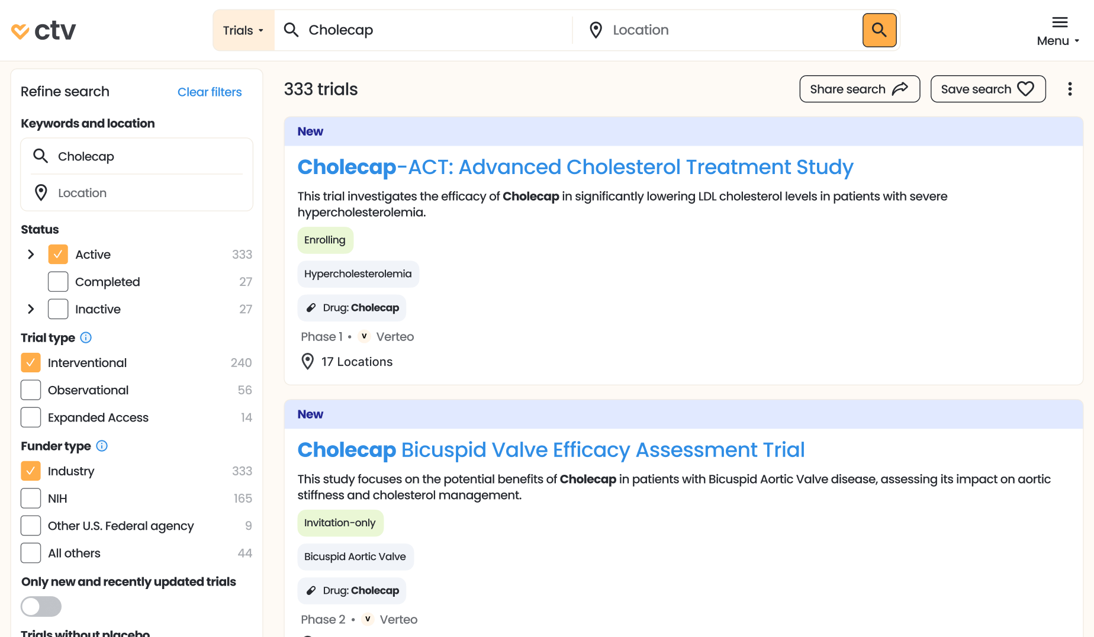This screenshot has height=637, width=1094.
Task: Click the orange search magnifier button
Action: [x=879, y=30]
